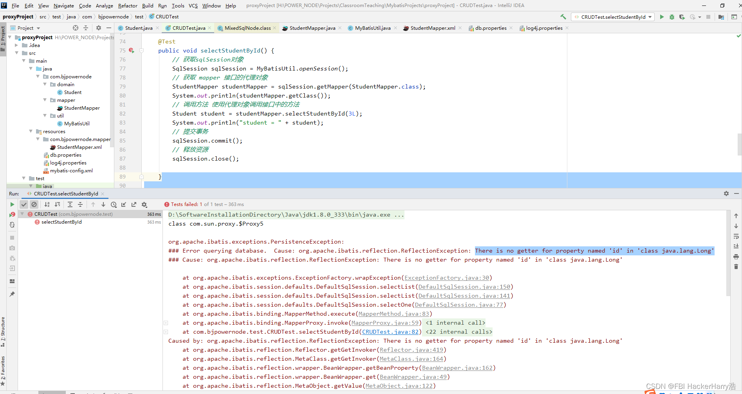Open ExceptionFactory.java:30 link
742x394 pixels.
coord(447,278)
